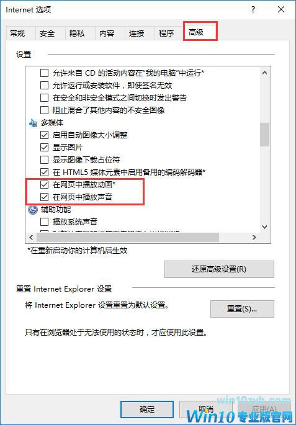The width and height of the screenshot is (296, 425).
Task: Click the settings list scroll up arrow
Action: (x=265, y=73)
